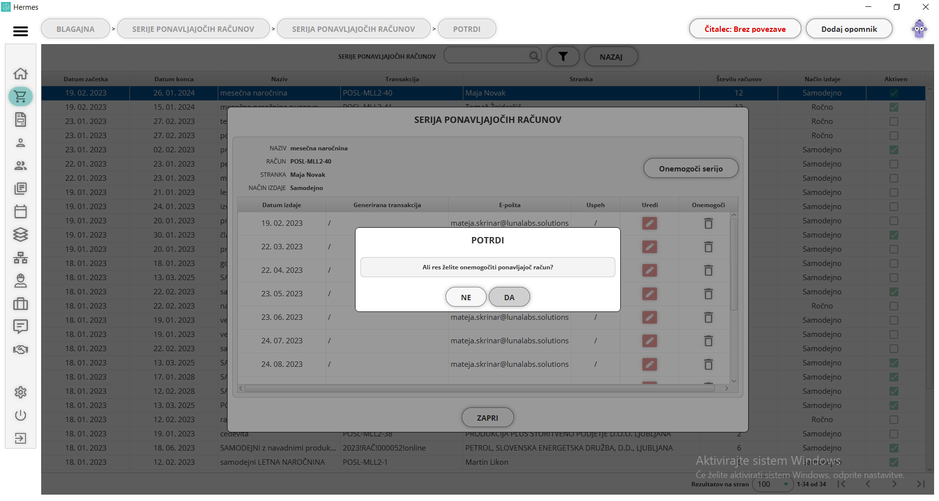The height and width of the screenshot is (501, 939).
Task: Open group of people icon in sidebar
Action: pos(21,166)
